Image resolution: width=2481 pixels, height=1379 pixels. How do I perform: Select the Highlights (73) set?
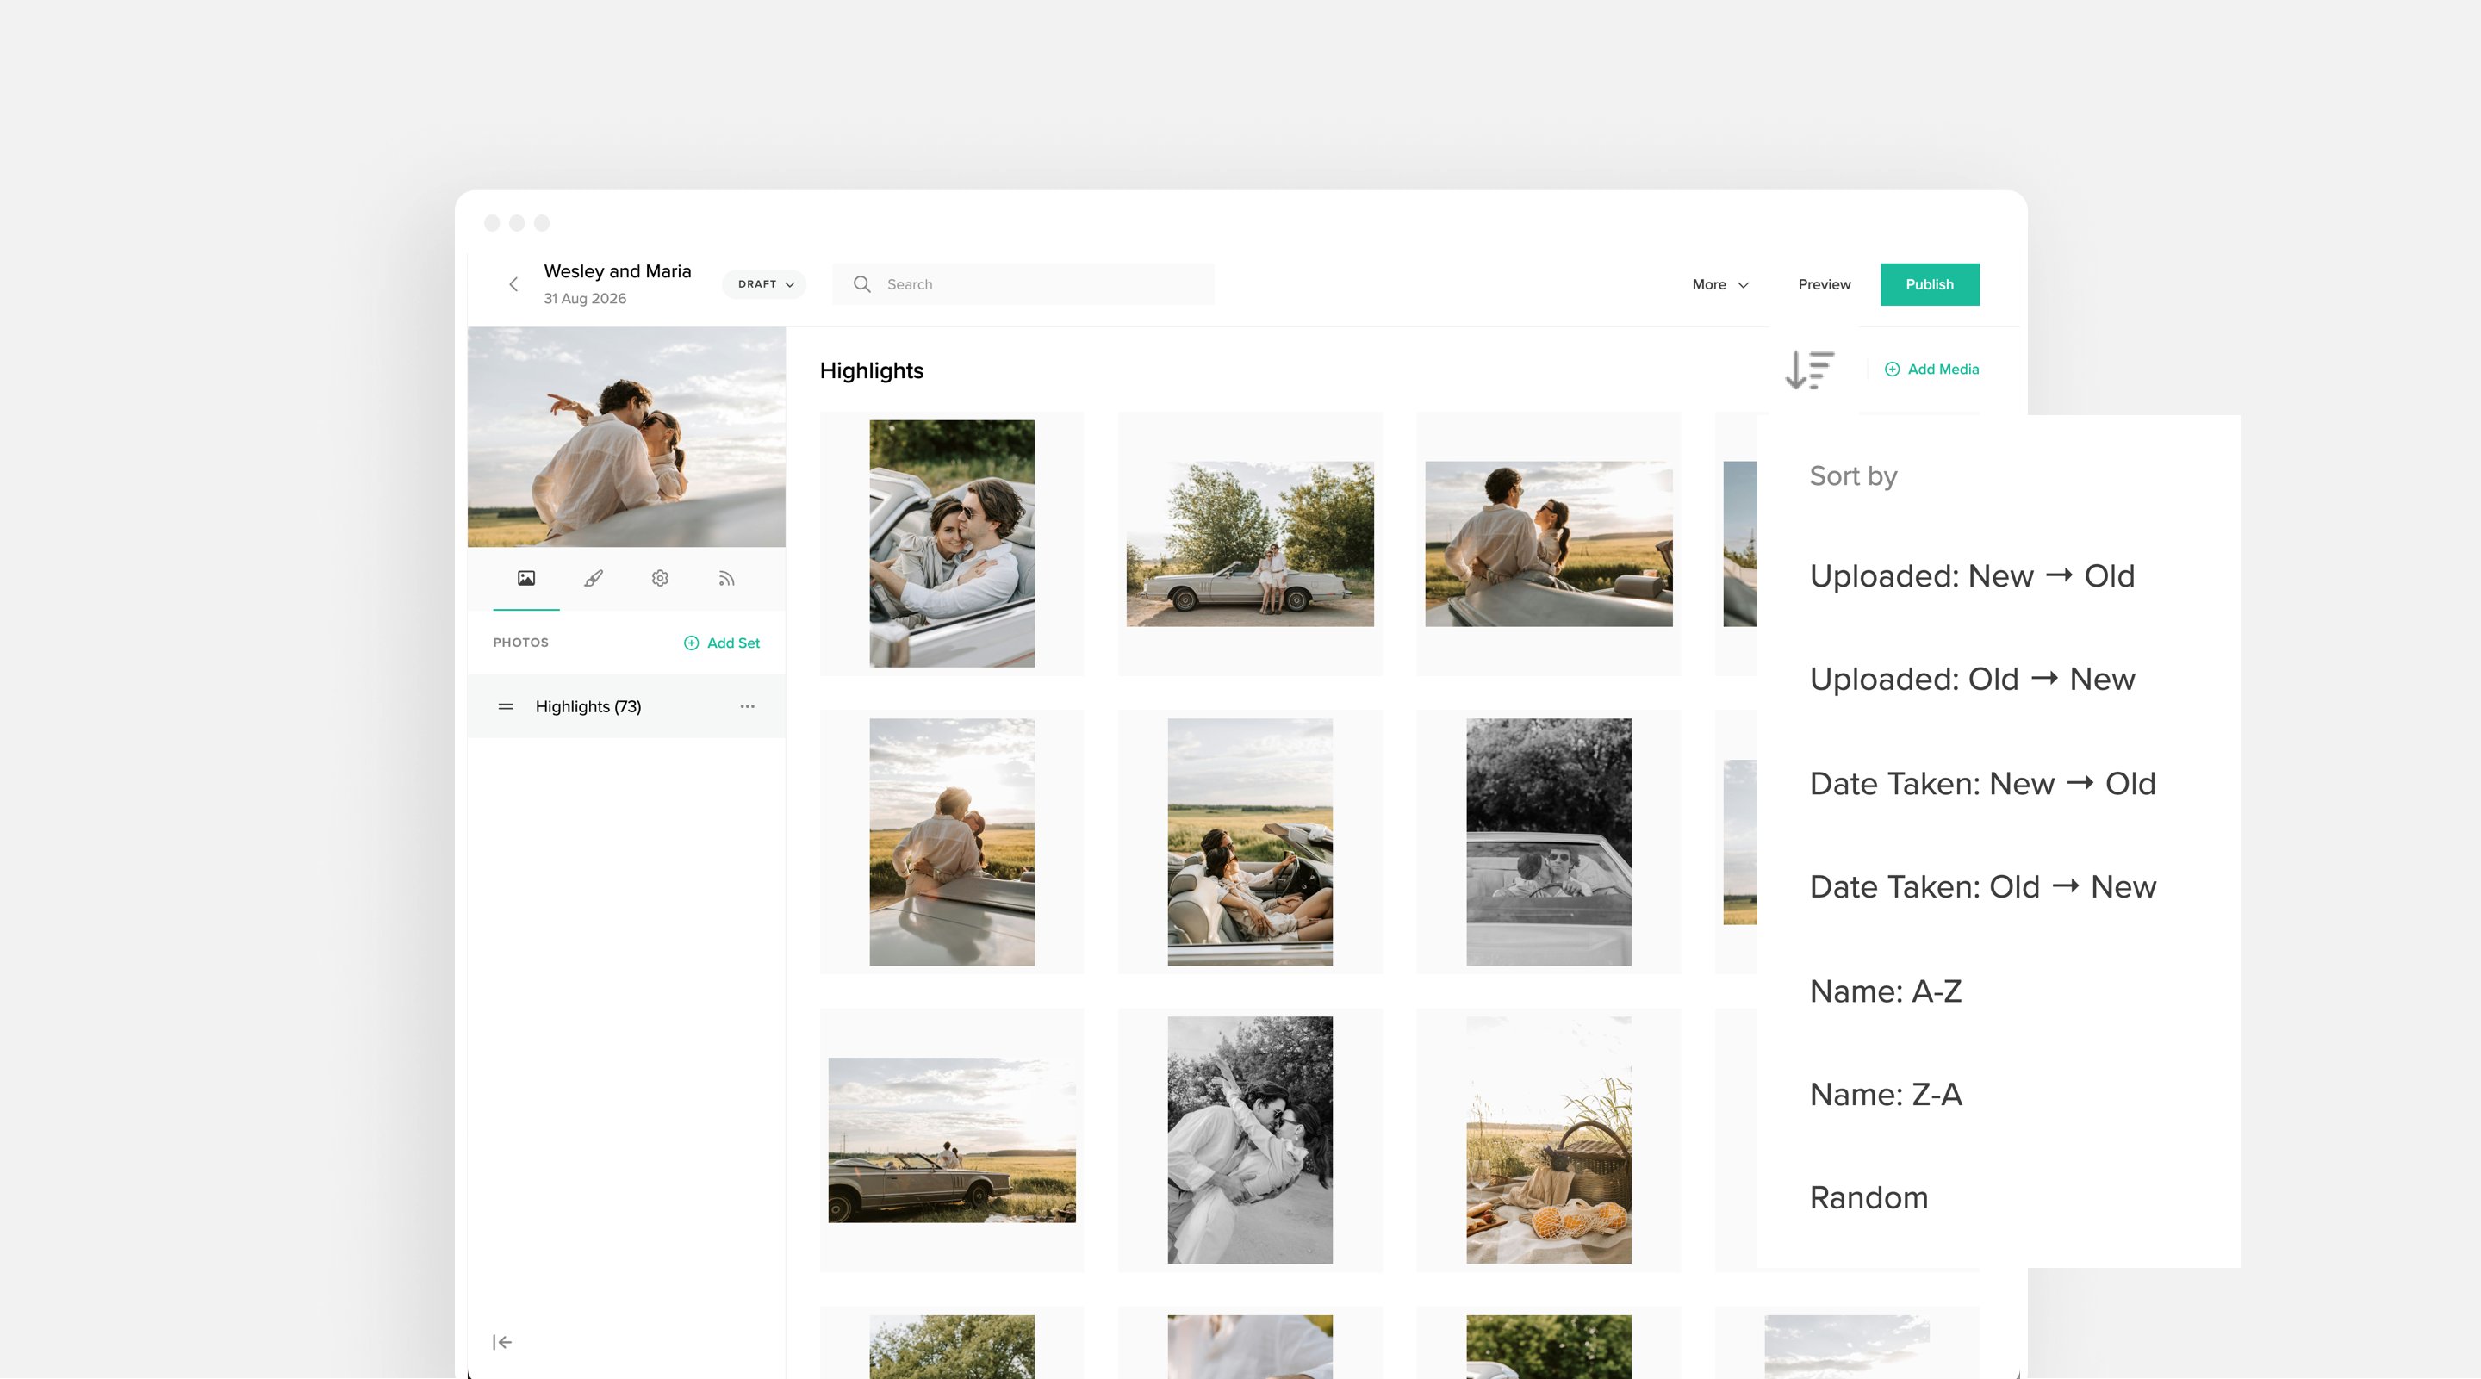(626, 706)
